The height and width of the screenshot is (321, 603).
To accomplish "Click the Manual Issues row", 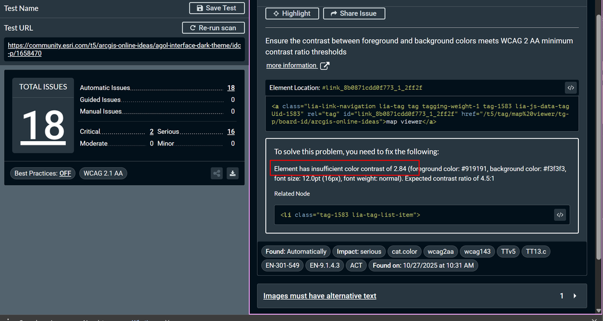I will (x=158, y=111).
